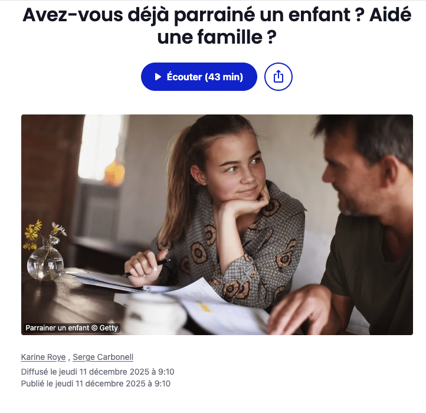Click the headline line 'une famille ?'

pyautogui.click(x=217, y=37)
